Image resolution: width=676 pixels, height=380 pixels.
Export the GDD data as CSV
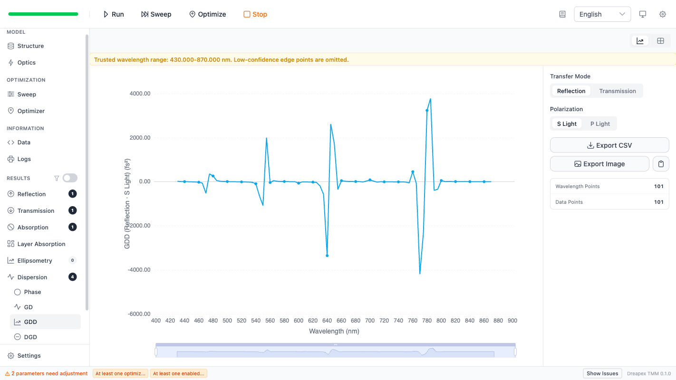click(x=609, y=145)
